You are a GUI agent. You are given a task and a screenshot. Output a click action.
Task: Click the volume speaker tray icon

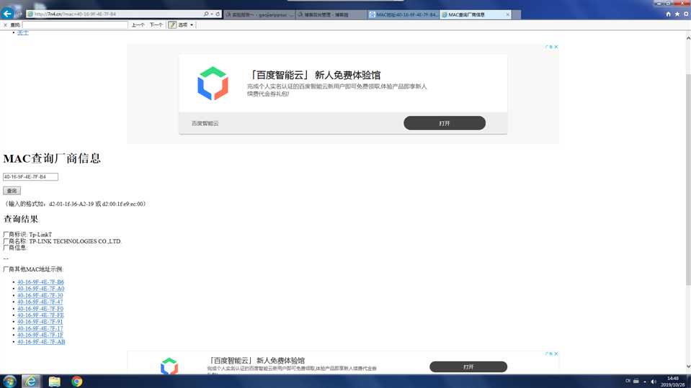click(654, 382)
